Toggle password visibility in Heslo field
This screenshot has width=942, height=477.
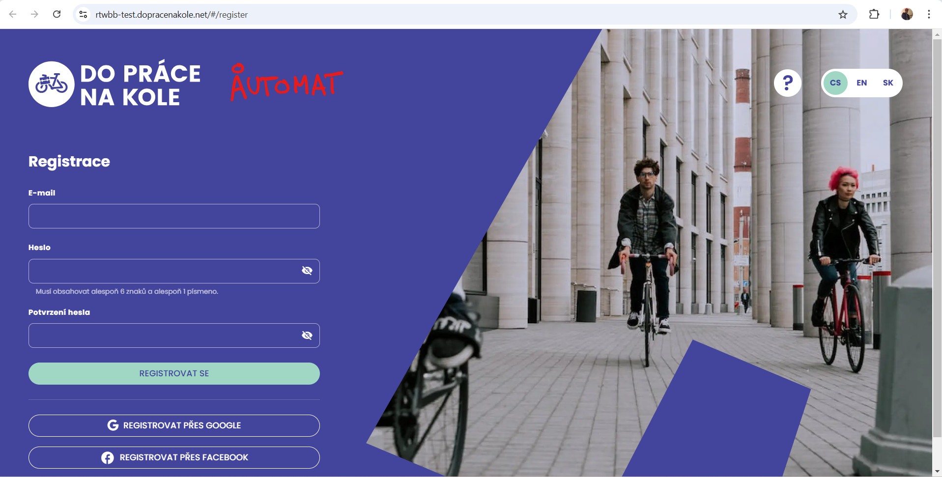[x=307, y=271]
